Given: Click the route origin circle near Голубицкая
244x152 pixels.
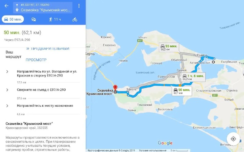Looking at the screenshot, I should click(x=213, y=62).
